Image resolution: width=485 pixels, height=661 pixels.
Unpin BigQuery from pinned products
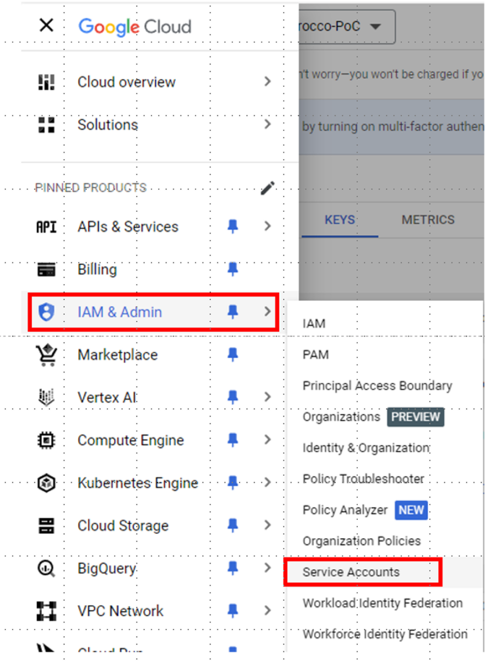[x=233, y=568]
